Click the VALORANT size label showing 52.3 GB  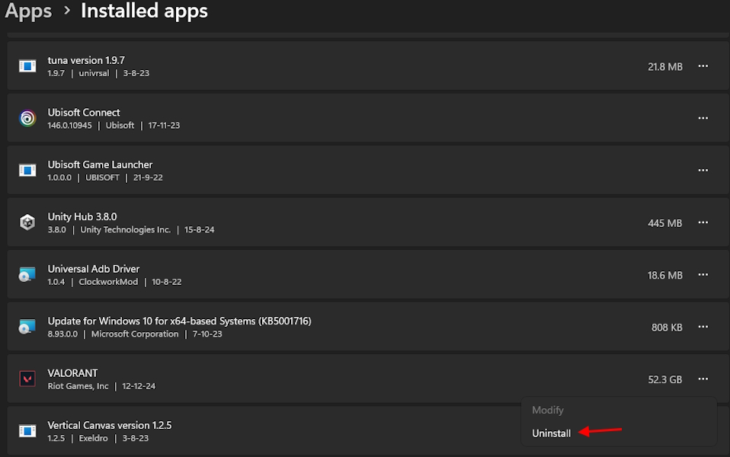(665, 379)
